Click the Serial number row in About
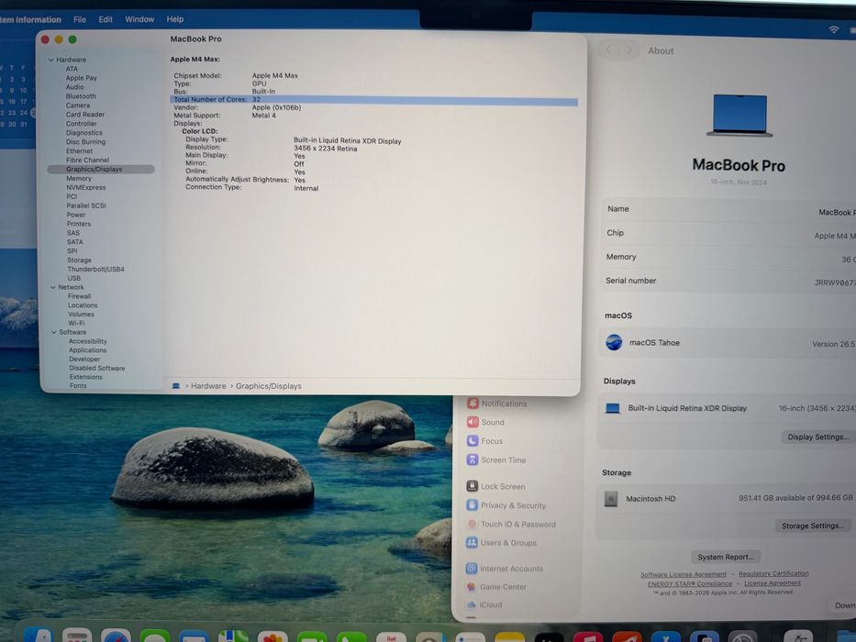This screenshot has width=856, height=642. point(728,281)
